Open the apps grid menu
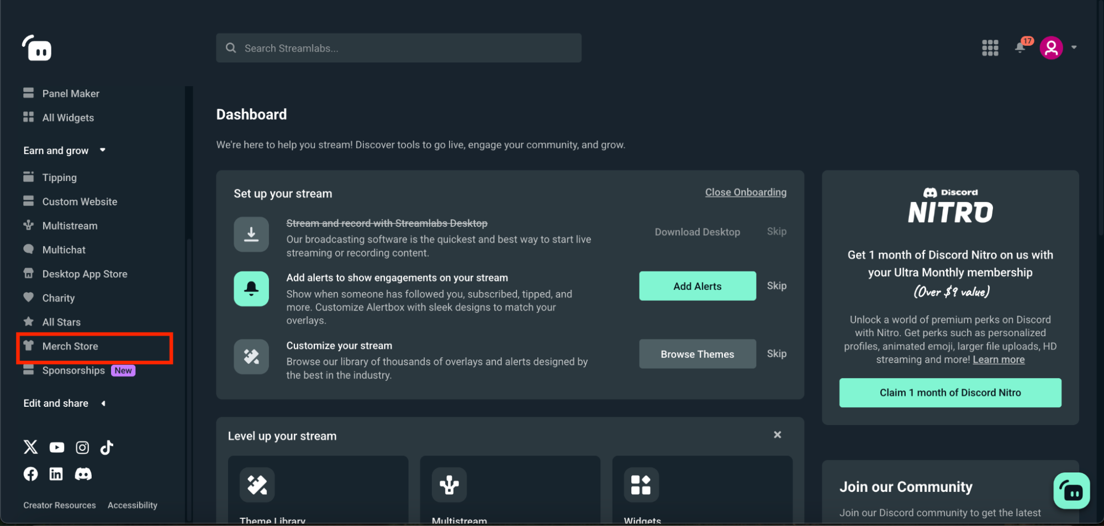The height and width of the screenshot is (526, 1104). click(x=990, y=48)
